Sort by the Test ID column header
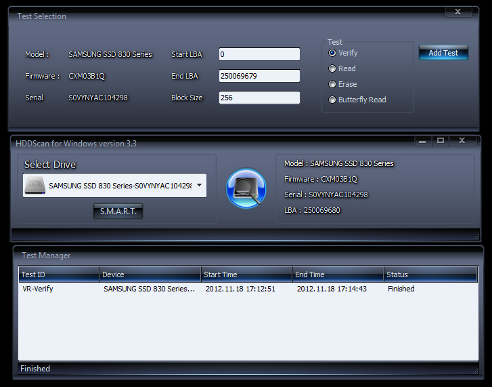Image resolution: width=492 pixels, height=387 pixels. pyautogui.click(x=59, y=274)
